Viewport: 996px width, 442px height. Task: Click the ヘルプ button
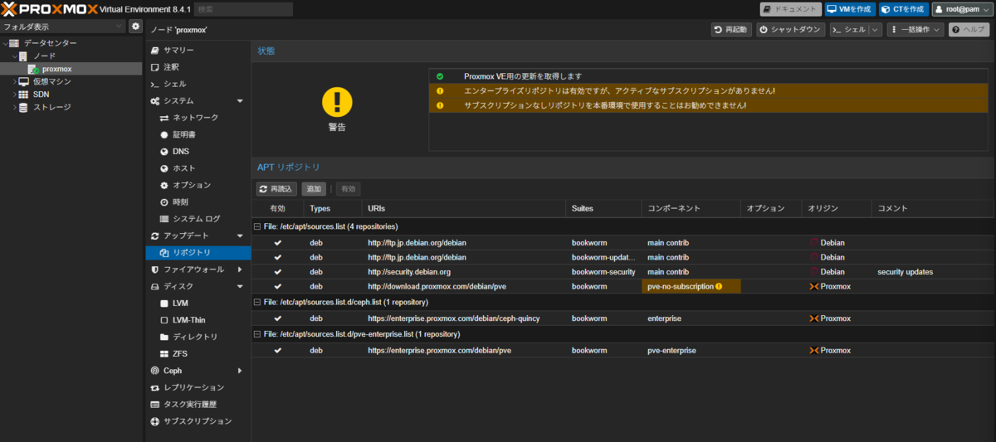tap(969, 29)
